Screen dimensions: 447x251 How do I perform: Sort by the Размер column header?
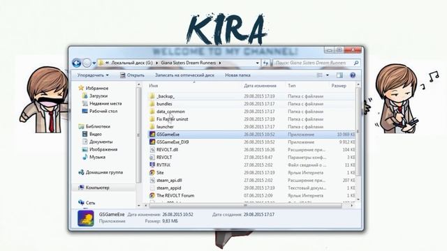pyautogui.click(x=339, y=86)
